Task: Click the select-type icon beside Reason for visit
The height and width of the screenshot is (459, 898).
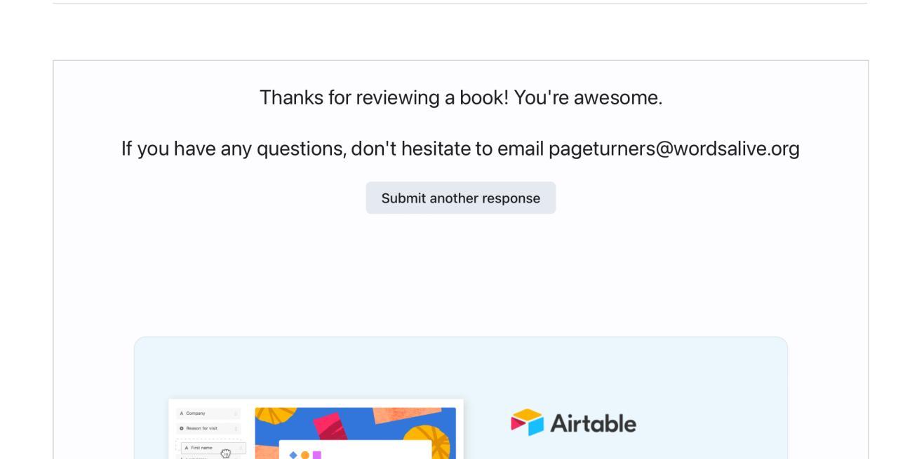Action: (x=181, y=428)
